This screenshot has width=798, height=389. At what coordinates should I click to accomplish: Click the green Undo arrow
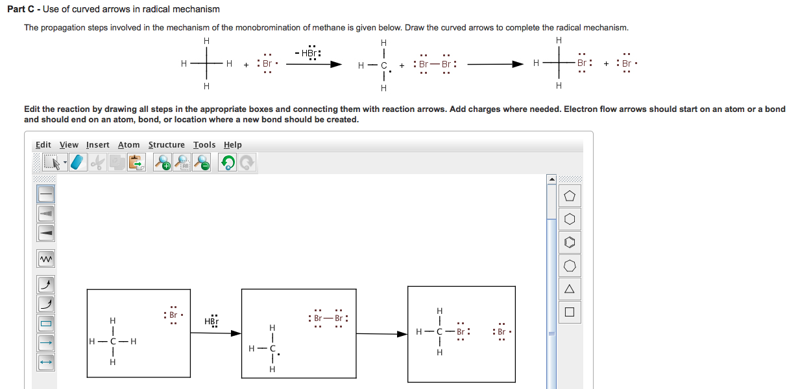(x=226, y=162)
